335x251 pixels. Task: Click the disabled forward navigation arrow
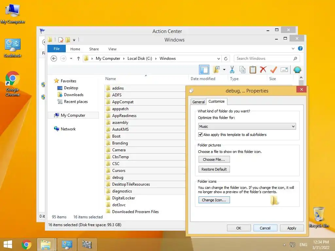pos(63,59)
